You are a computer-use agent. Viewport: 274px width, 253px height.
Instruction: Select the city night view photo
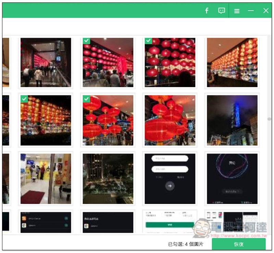coord(108,179)
